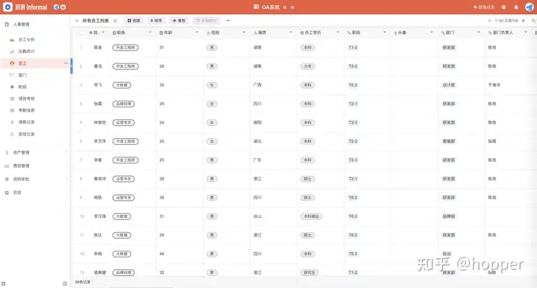This screenshot has width=537, height=288.
Task: Open the 部门 sidebar page
Action: [x=35, y=75]
